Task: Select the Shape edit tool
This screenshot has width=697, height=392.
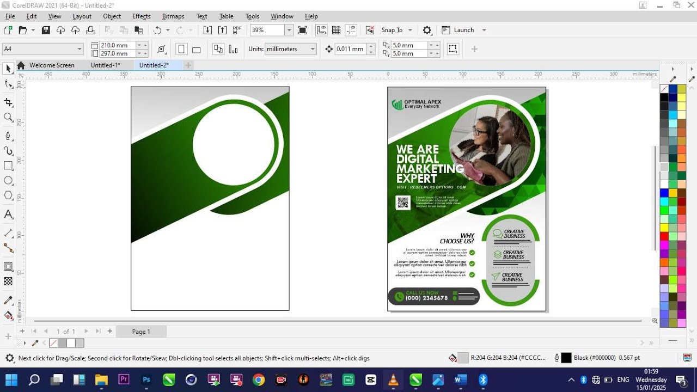Action: click(x=8, y=84)
